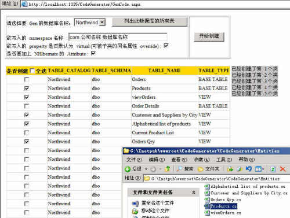Open the Northwind database dropdown
The width and height of the screenshot is (290, 218).
coord(102,23)
